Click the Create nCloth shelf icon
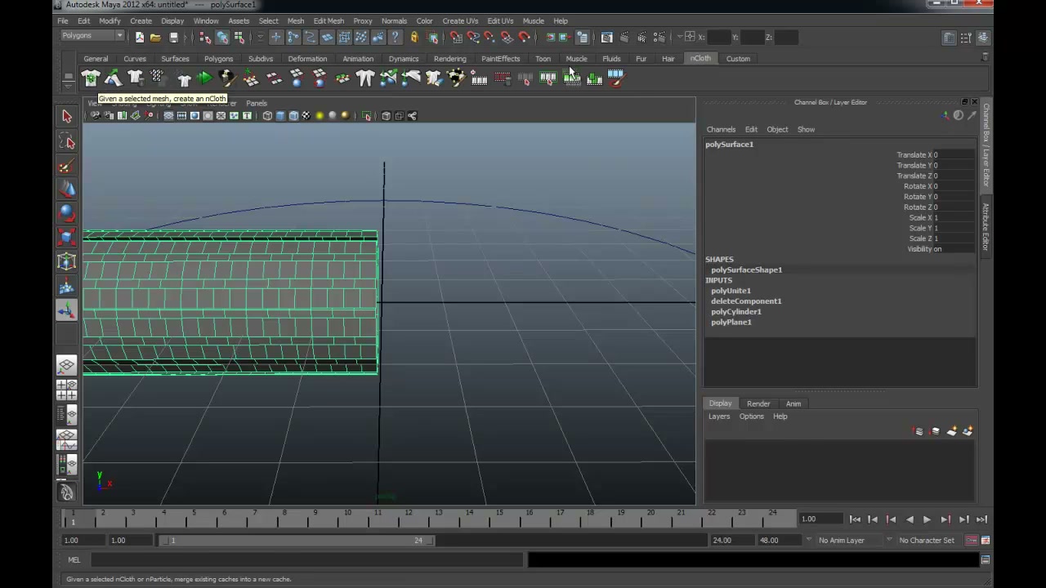1046x588 pixels. (91, 78)
